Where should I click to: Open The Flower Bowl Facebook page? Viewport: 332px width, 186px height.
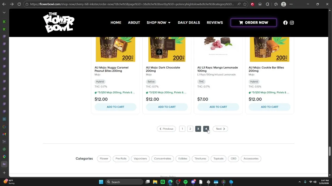[285, 23]
